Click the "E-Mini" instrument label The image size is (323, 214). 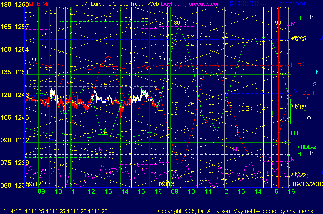(x=44, y=4)
